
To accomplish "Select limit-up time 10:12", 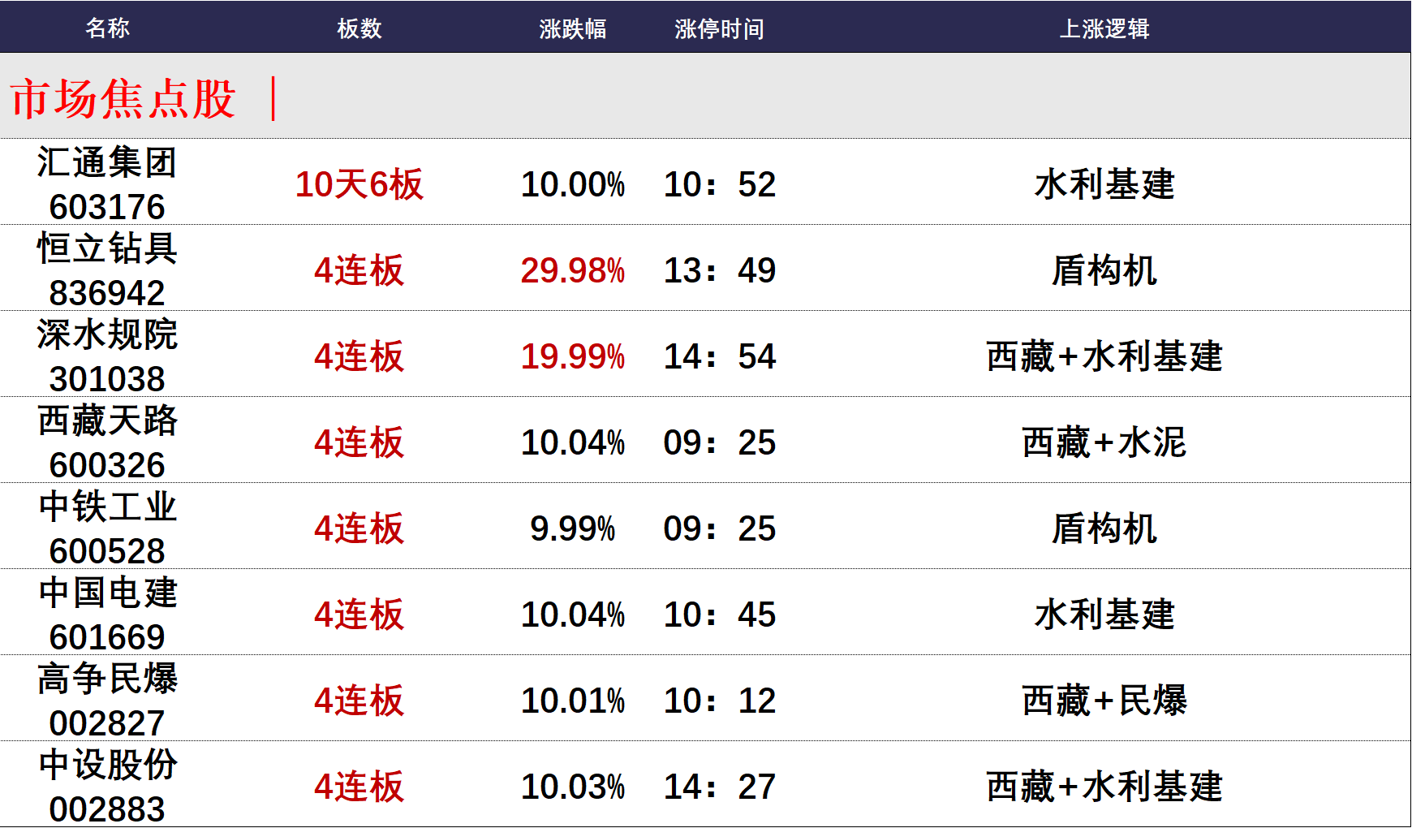I will pos(720,701).
